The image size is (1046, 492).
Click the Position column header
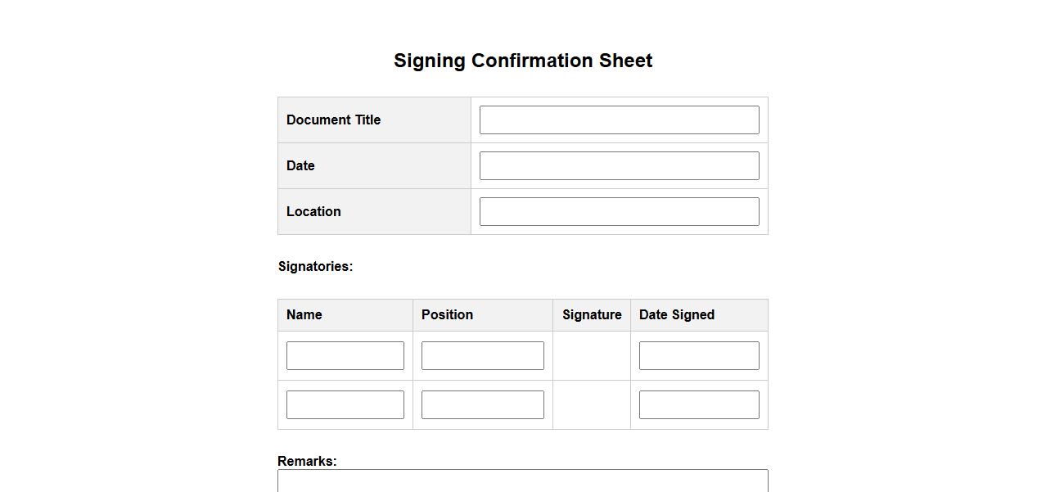click(x=447, y=315)
